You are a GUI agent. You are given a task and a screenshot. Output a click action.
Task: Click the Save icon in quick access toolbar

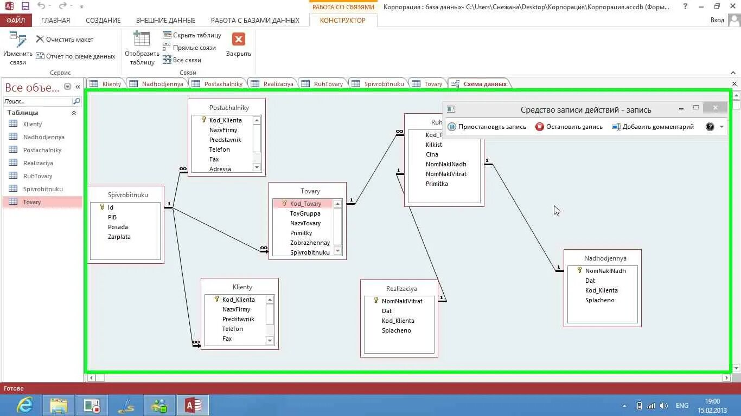pyautogui.click(x=25, y=6)
